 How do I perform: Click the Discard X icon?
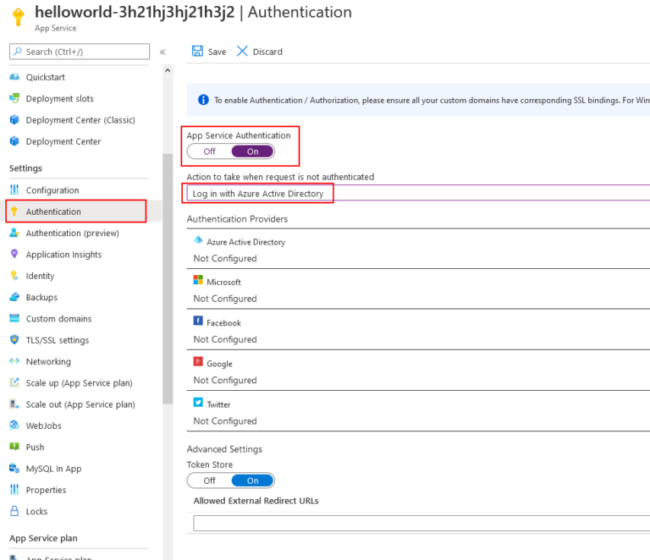tap(242, 52)
